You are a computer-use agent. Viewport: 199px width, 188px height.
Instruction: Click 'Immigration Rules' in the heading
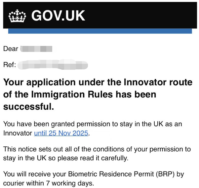72,94
